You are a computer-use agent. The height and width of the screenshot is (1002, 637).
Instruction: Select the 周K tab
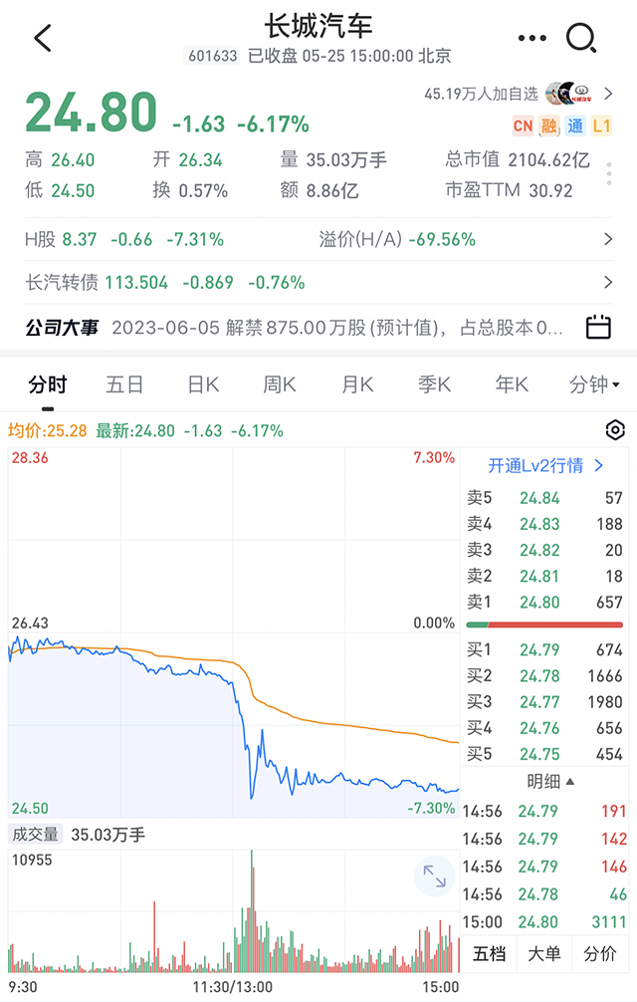[x=280, y=384]
